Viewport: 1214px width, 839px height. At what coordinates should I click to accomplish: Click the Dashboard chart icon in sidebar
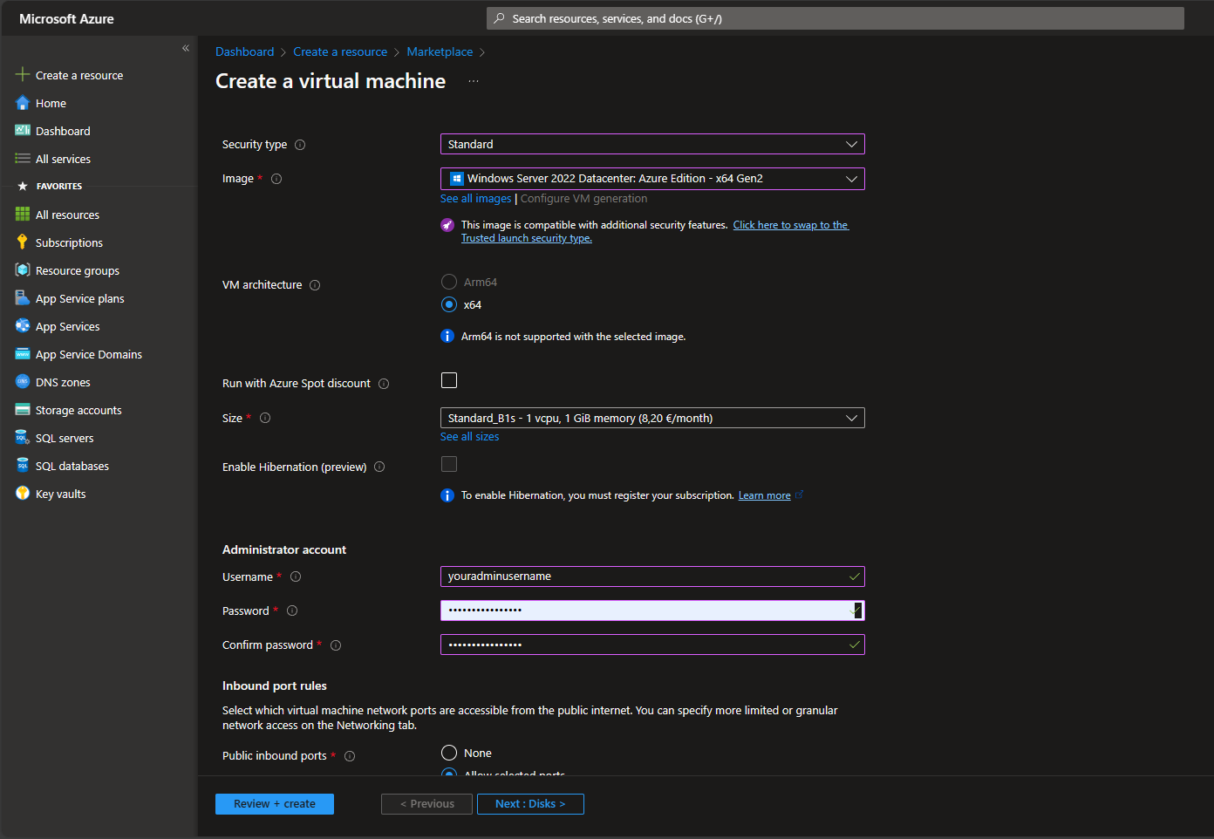pyautogui.click(x=23, y=131)
